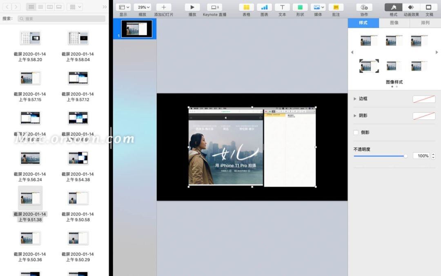
Task: Switch to the 排列 arrange tab
Action: coord(425,23)
